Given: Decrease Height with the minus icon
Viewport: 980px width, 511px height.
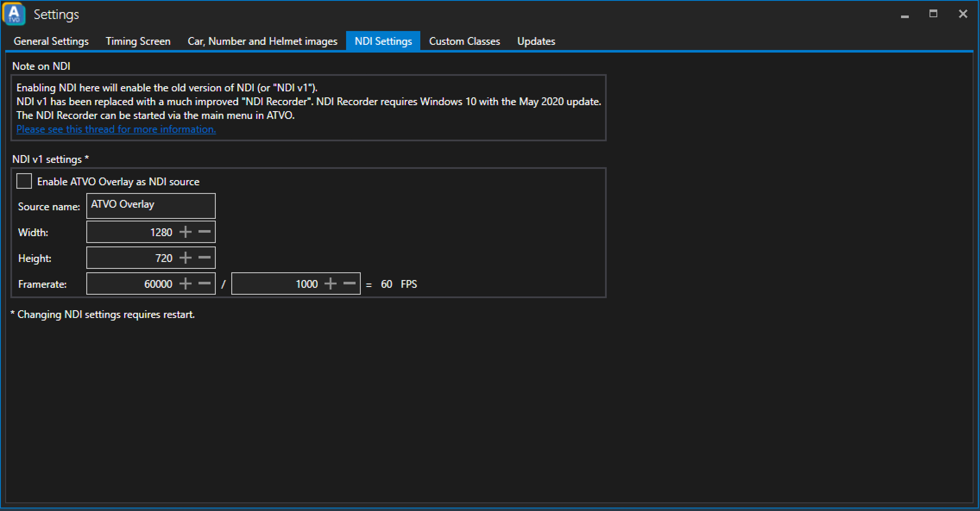Looking at the screenshot, I should point(205,258).
